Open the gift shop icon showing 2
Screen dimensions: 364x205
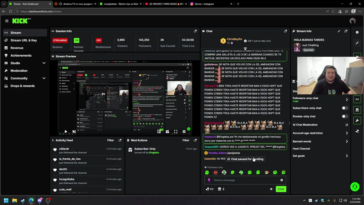(221, 189)
